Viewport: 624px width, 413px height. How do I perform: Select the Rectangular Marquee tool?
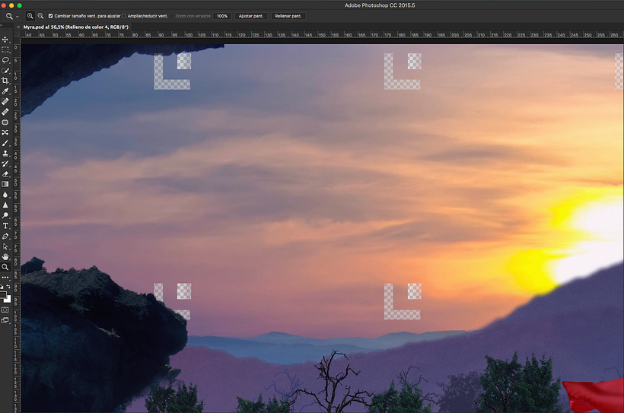pyautogui.click(x=5, y=49)
